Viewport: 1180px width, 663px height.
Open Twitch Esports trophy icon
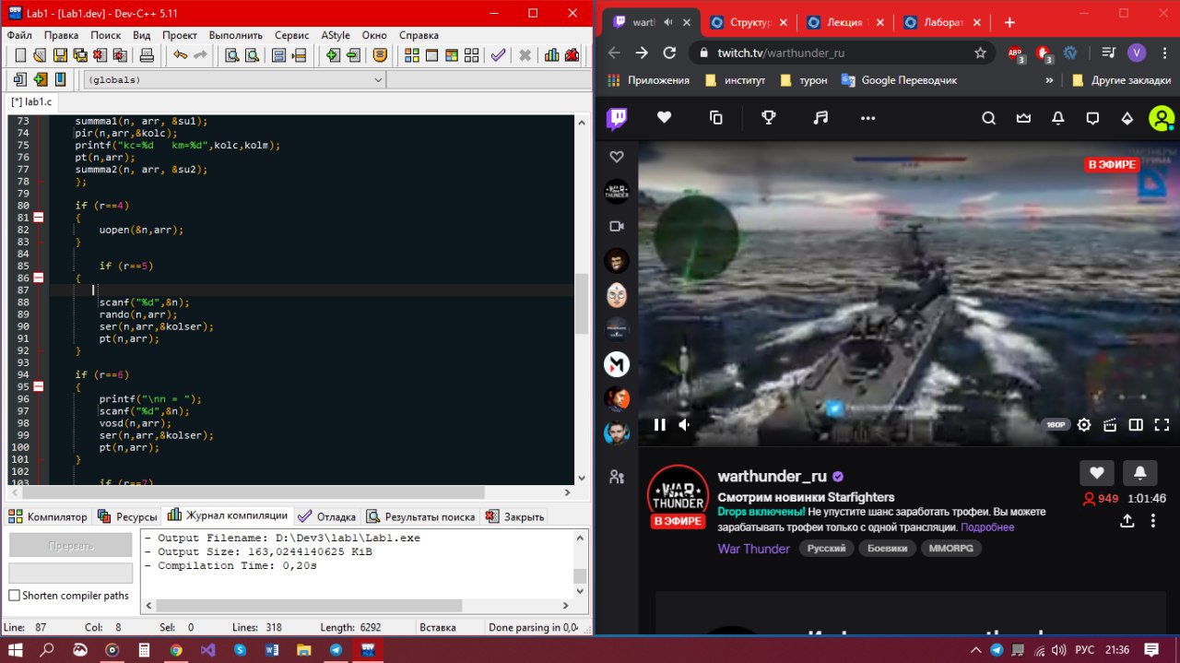coord(768,118)
